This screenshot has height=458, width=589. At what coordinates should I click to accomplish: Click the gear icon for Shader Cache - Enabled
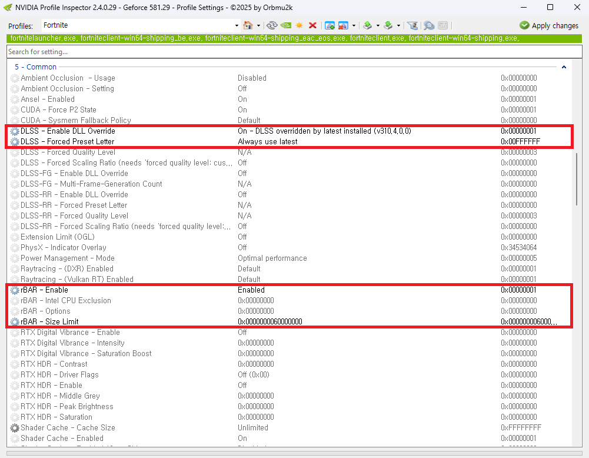(15, 439)
